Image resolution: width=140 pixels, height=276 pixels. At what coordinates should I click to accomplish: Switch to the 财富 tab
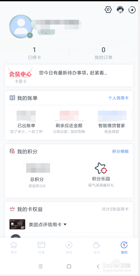point(41,248)
